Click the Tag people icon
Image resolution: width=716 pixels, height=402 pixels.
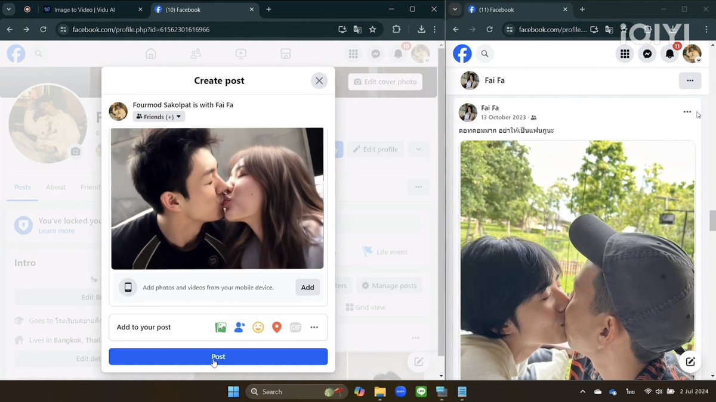239,327
